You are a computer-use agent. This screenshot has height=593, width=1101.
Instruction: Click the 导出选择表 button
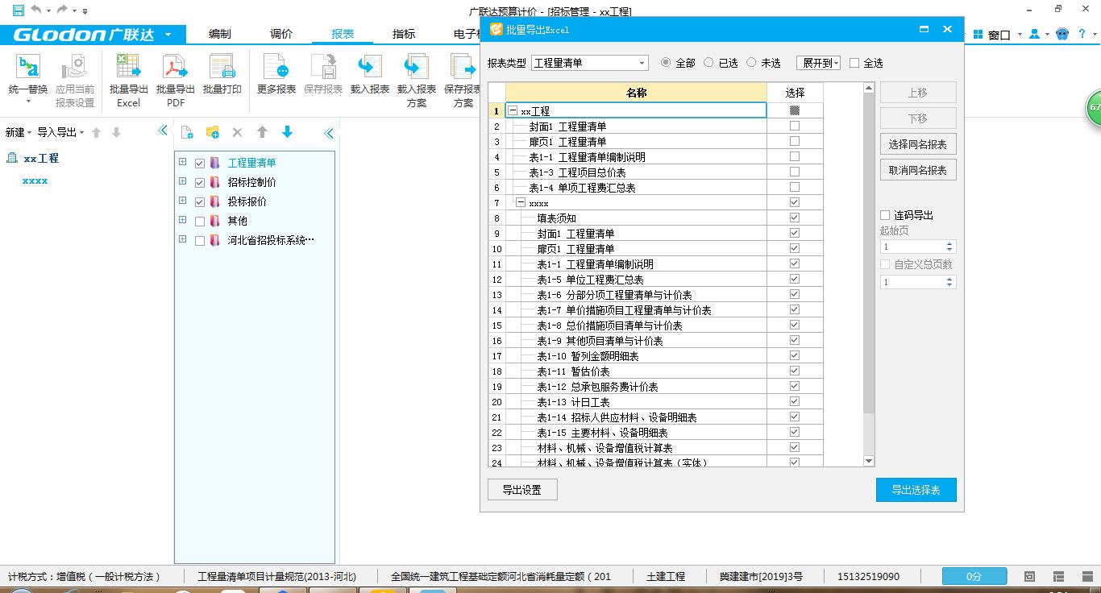click(x=916, y=489)
